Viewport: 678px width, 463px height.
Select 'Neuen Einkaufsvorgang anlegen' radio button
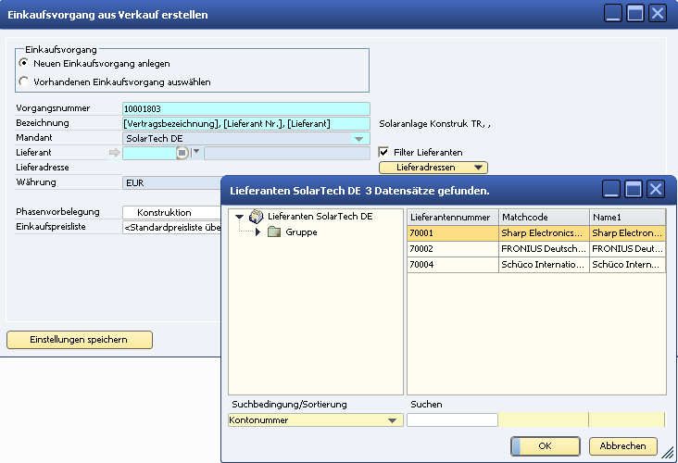point(24,64)
